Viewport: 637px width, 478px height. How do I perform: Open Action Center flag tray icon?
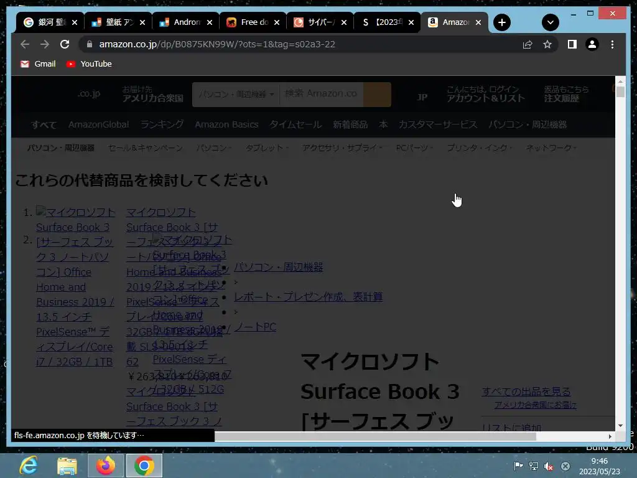(x=518, y=466)
